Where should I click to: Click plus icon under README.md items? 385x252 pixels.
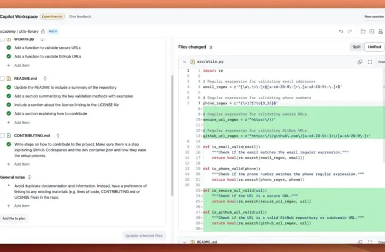(9, 122)
